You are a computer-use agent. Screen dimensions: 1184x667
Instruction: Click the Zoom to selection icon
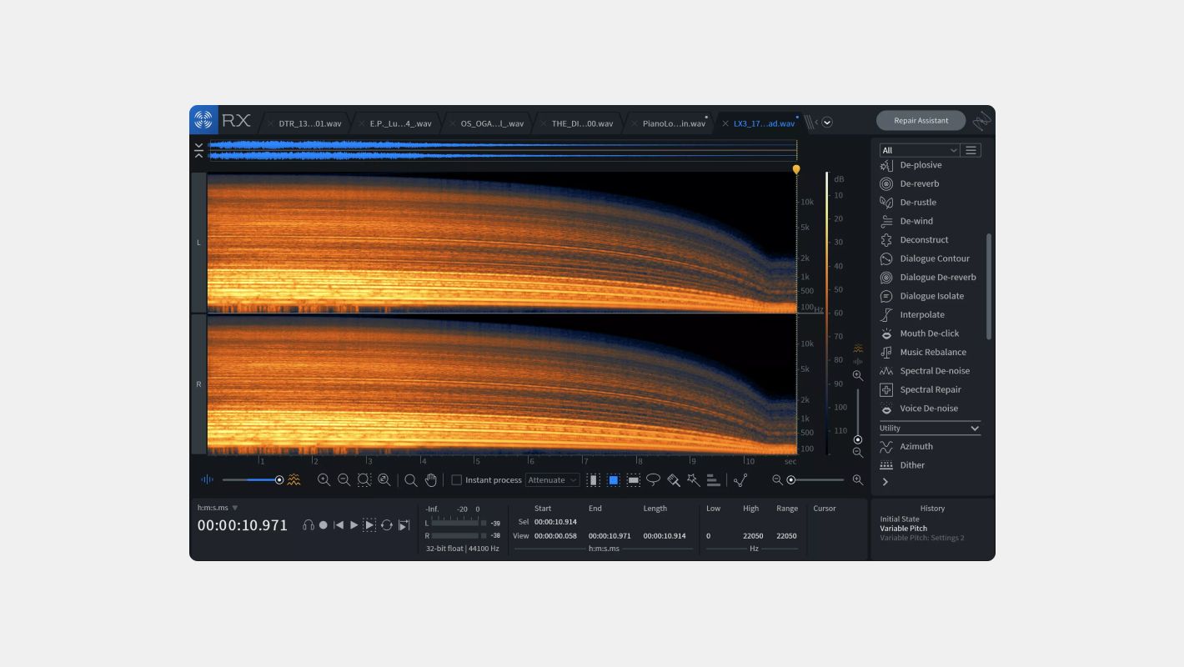[364, 480]
